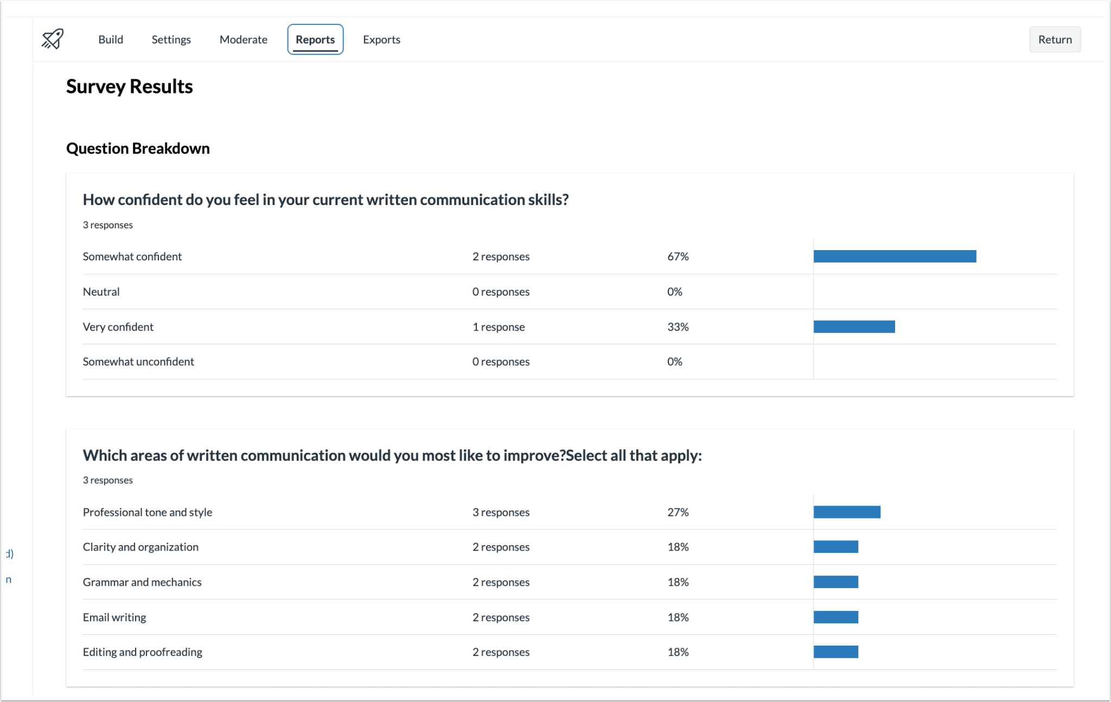1111x702 pixels.
Task: Select the currently active Reports tab
Action: click(315, 39)
